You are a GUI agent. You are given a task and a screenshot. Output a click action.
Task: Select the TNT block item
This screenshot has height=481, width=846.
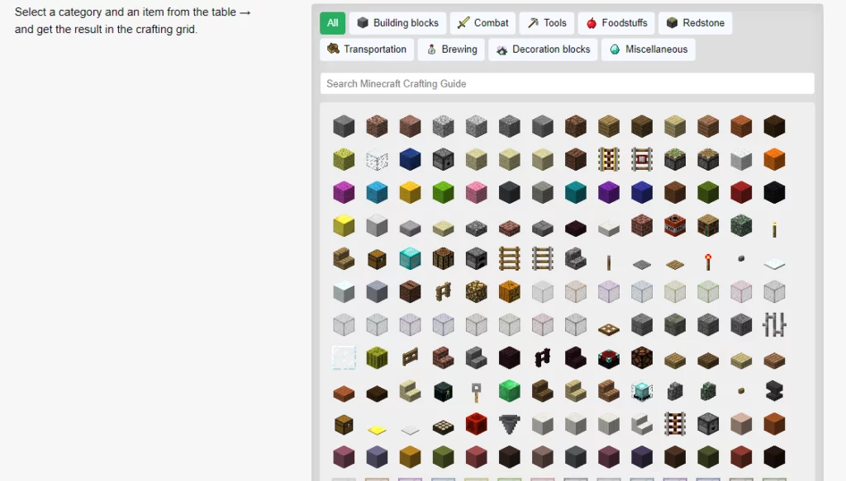click(675, 228)
